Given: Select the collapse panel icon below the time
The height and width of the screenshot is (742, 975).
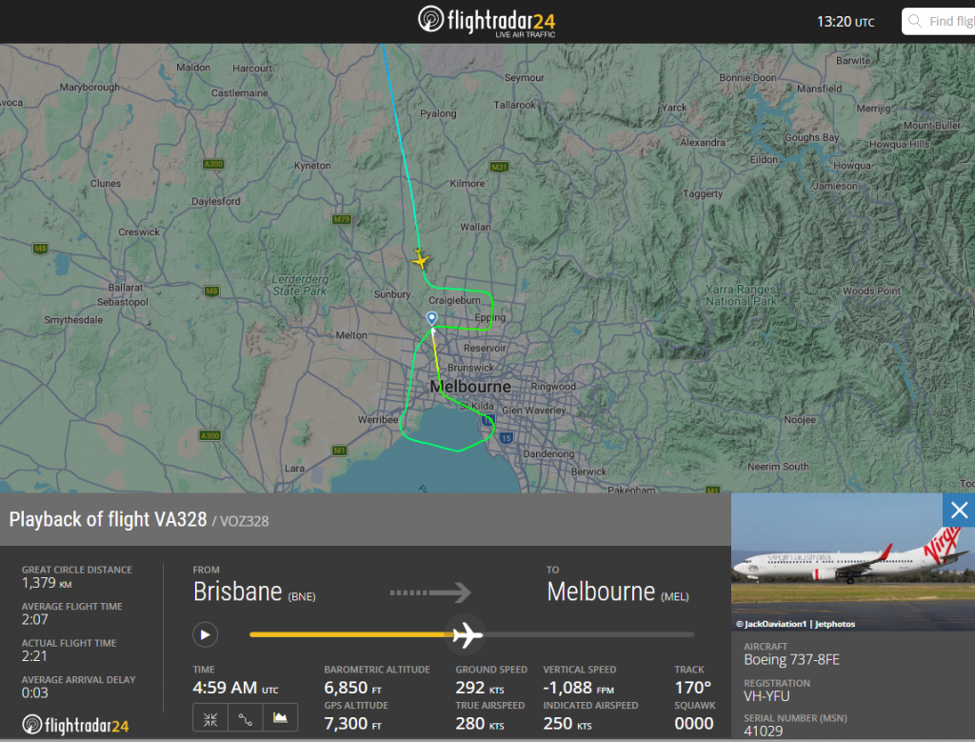Looking at the screenshot, I should coord(209,717).
